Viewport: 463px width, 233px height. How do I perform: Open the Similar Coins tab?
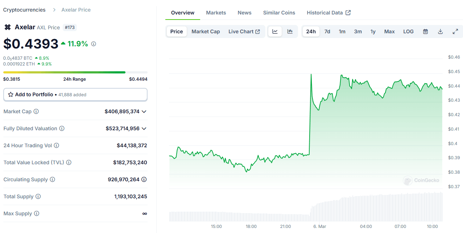pos(279,13)
